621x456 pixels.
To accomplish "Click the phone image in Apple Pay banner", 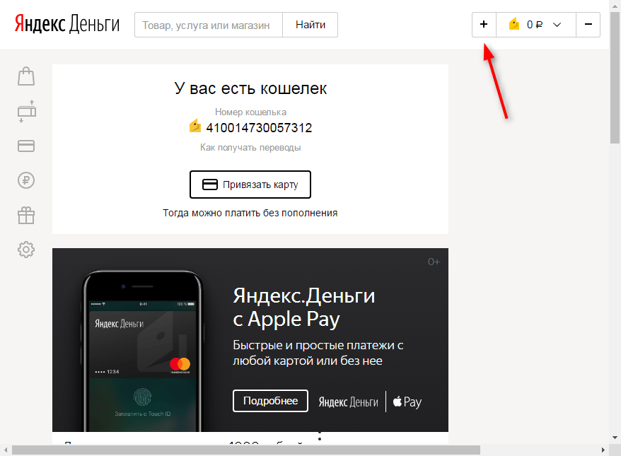I will click(x=143, y=351).
